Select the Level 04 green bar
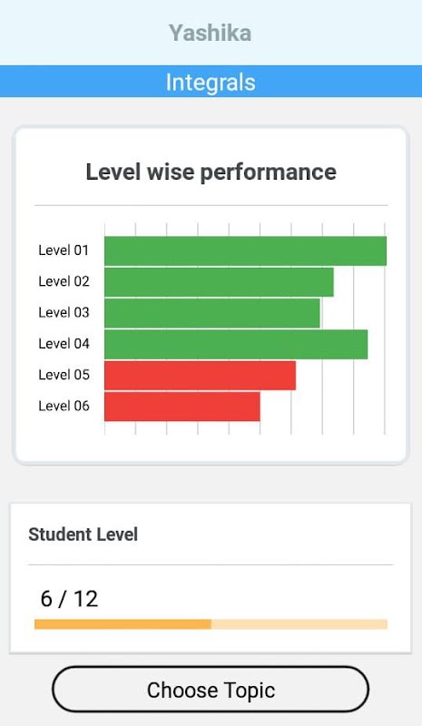Screen dimensions: 422x726 point(236,344)
